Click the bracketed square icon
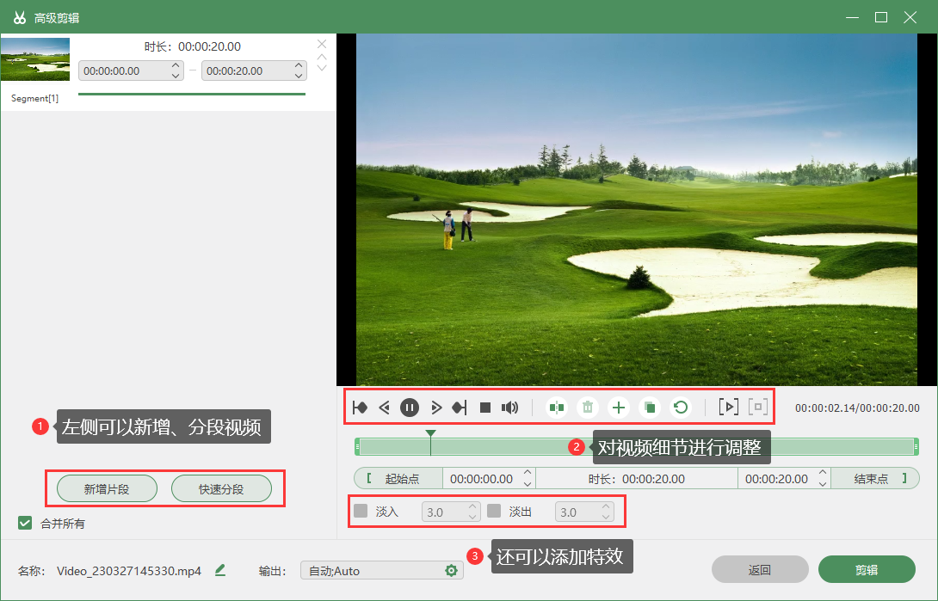 pyautogui.click(x=758, y=408)
